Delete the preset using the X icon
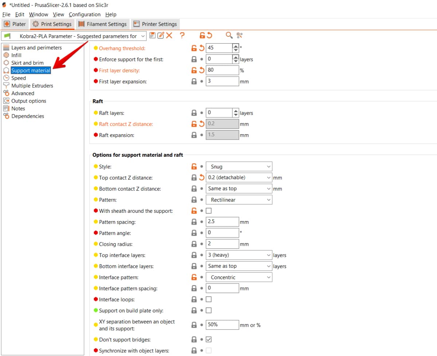The width and height of the screenshot is (437, 356). [169, 35]
